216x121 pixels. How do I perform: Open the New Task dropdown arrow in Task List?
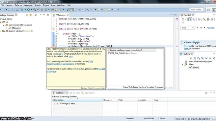coord(186,19)
